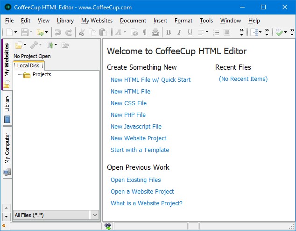Viewport: 296px width, 231px height.
Task: Click the Undo arrow in the toolbar
Action: pos(58,32)
